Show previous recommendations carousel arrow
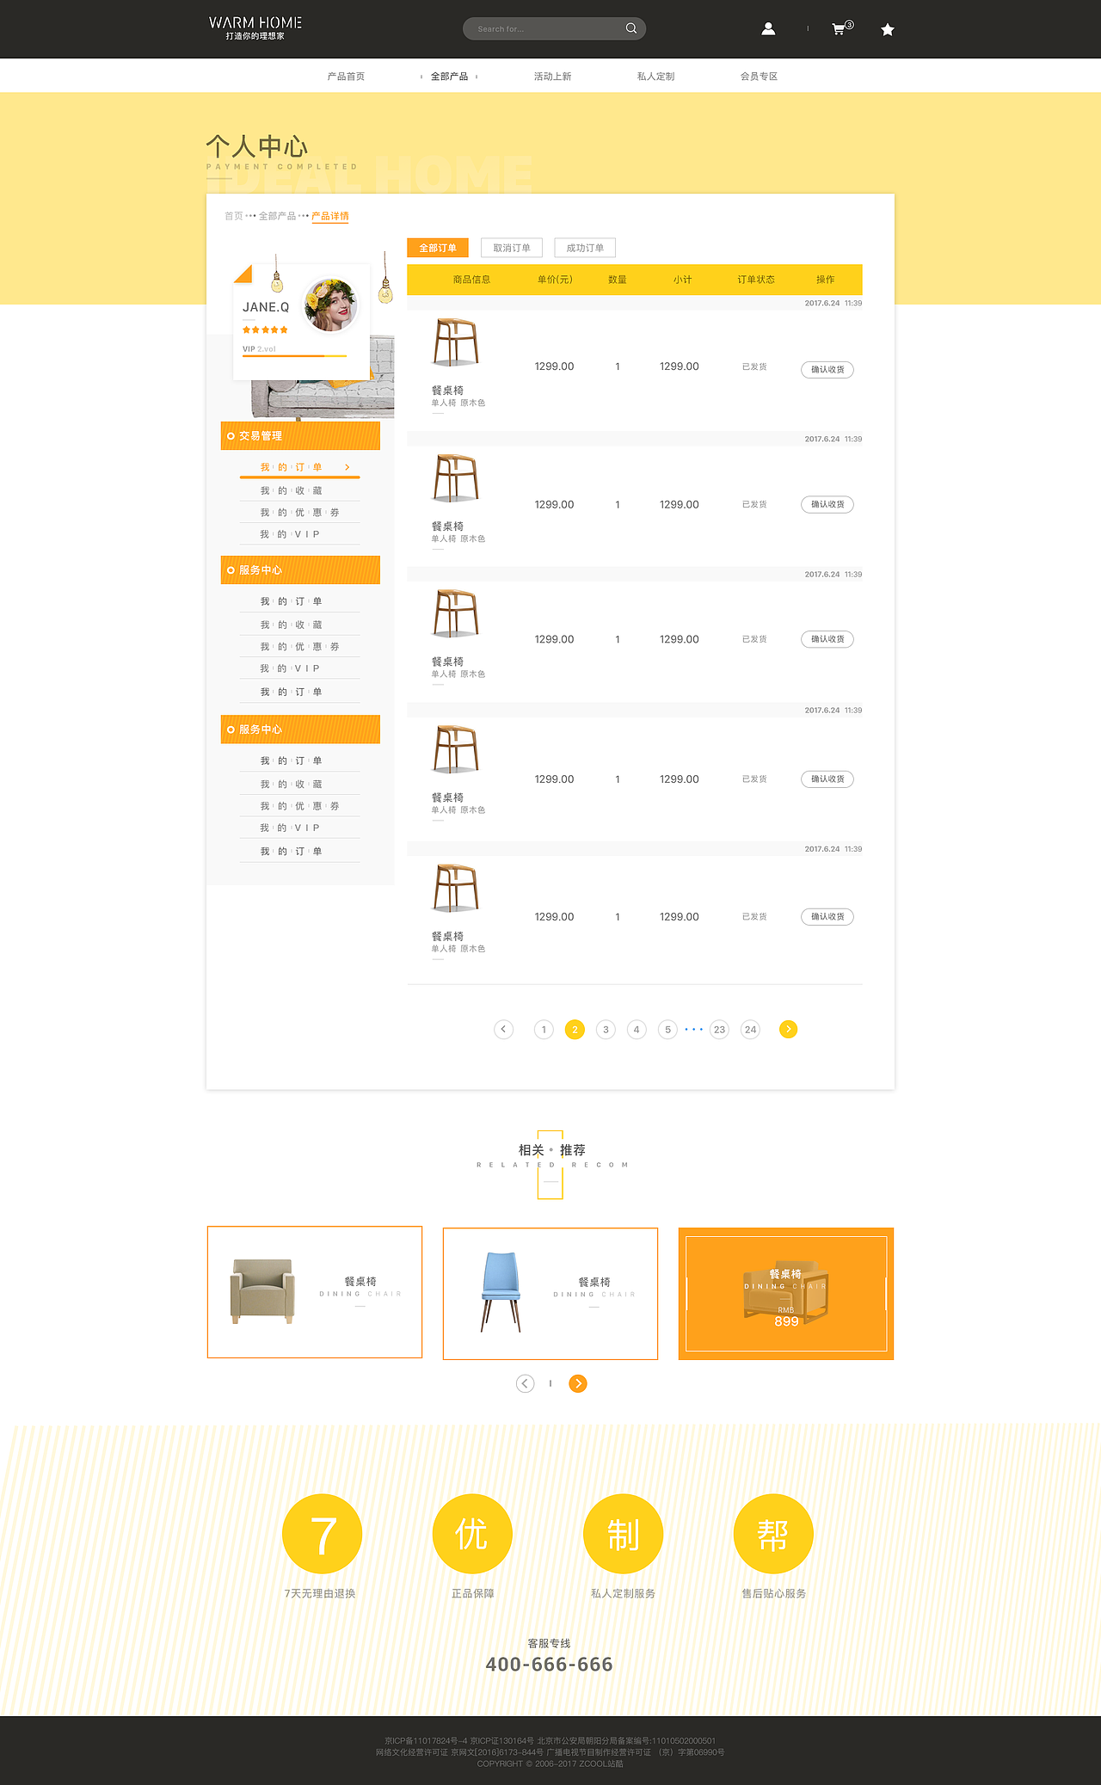 click(525, 1383)
